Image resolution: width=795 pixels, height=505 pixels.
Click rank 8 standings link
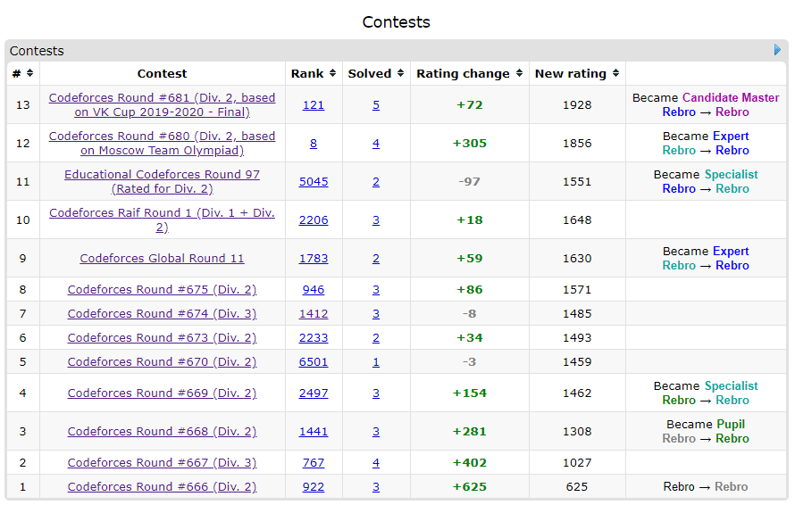[x=314, y=144]
